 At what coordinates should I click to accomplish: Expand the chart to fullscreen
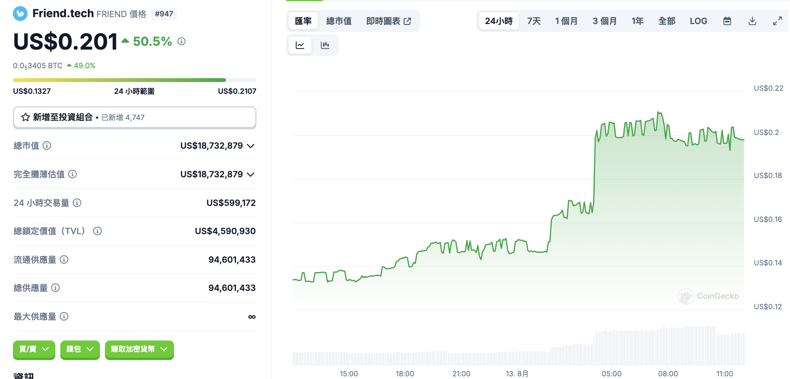777,21
